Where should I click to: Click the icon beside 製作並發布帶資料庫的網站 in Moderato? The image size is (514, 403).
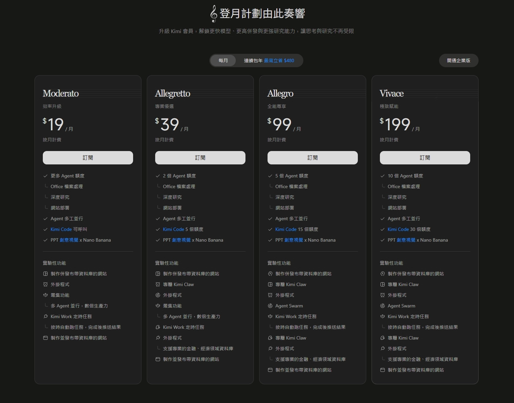pyautogui.click(x=45, y=338)
